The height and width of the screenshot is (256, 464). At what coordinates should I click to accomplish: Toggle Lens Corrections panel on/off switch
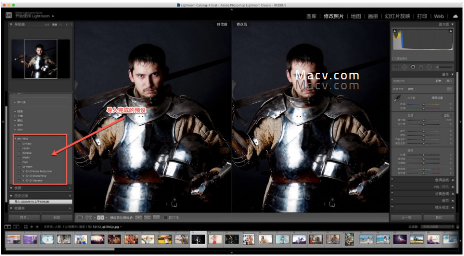393,208
